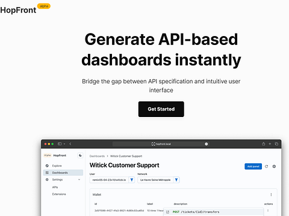289x216 pixels.
Task: Click the Alpha badge in app sidebar
Action: click(48, 155)
